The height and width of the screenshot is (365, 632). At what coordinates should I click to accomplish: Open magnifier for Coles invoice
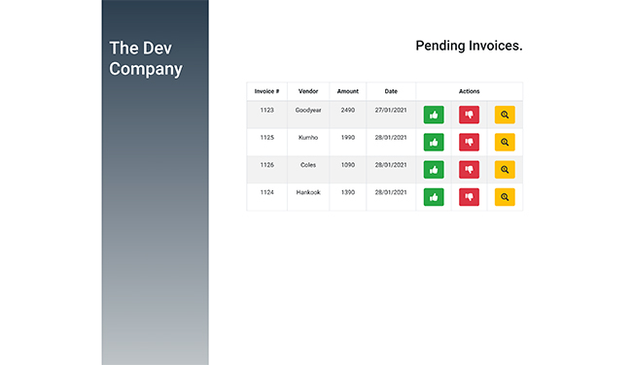[x=505, y=170]
